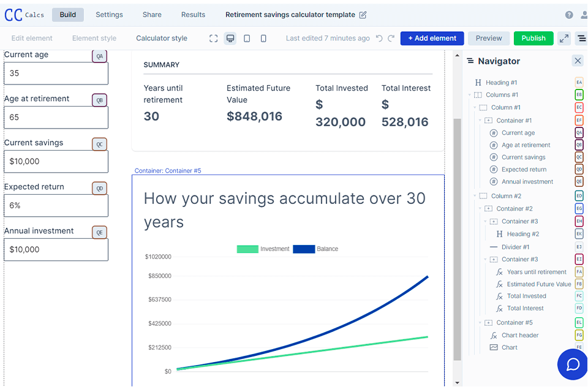
Task: Click the EK tag beside Heading #2
Action: tap(579, 234)
